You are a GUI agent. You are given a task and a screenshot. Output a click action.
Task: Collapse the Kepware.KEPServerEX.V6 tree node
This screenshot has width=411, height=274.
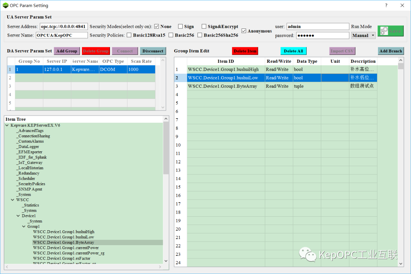click(x=7, y=125)
